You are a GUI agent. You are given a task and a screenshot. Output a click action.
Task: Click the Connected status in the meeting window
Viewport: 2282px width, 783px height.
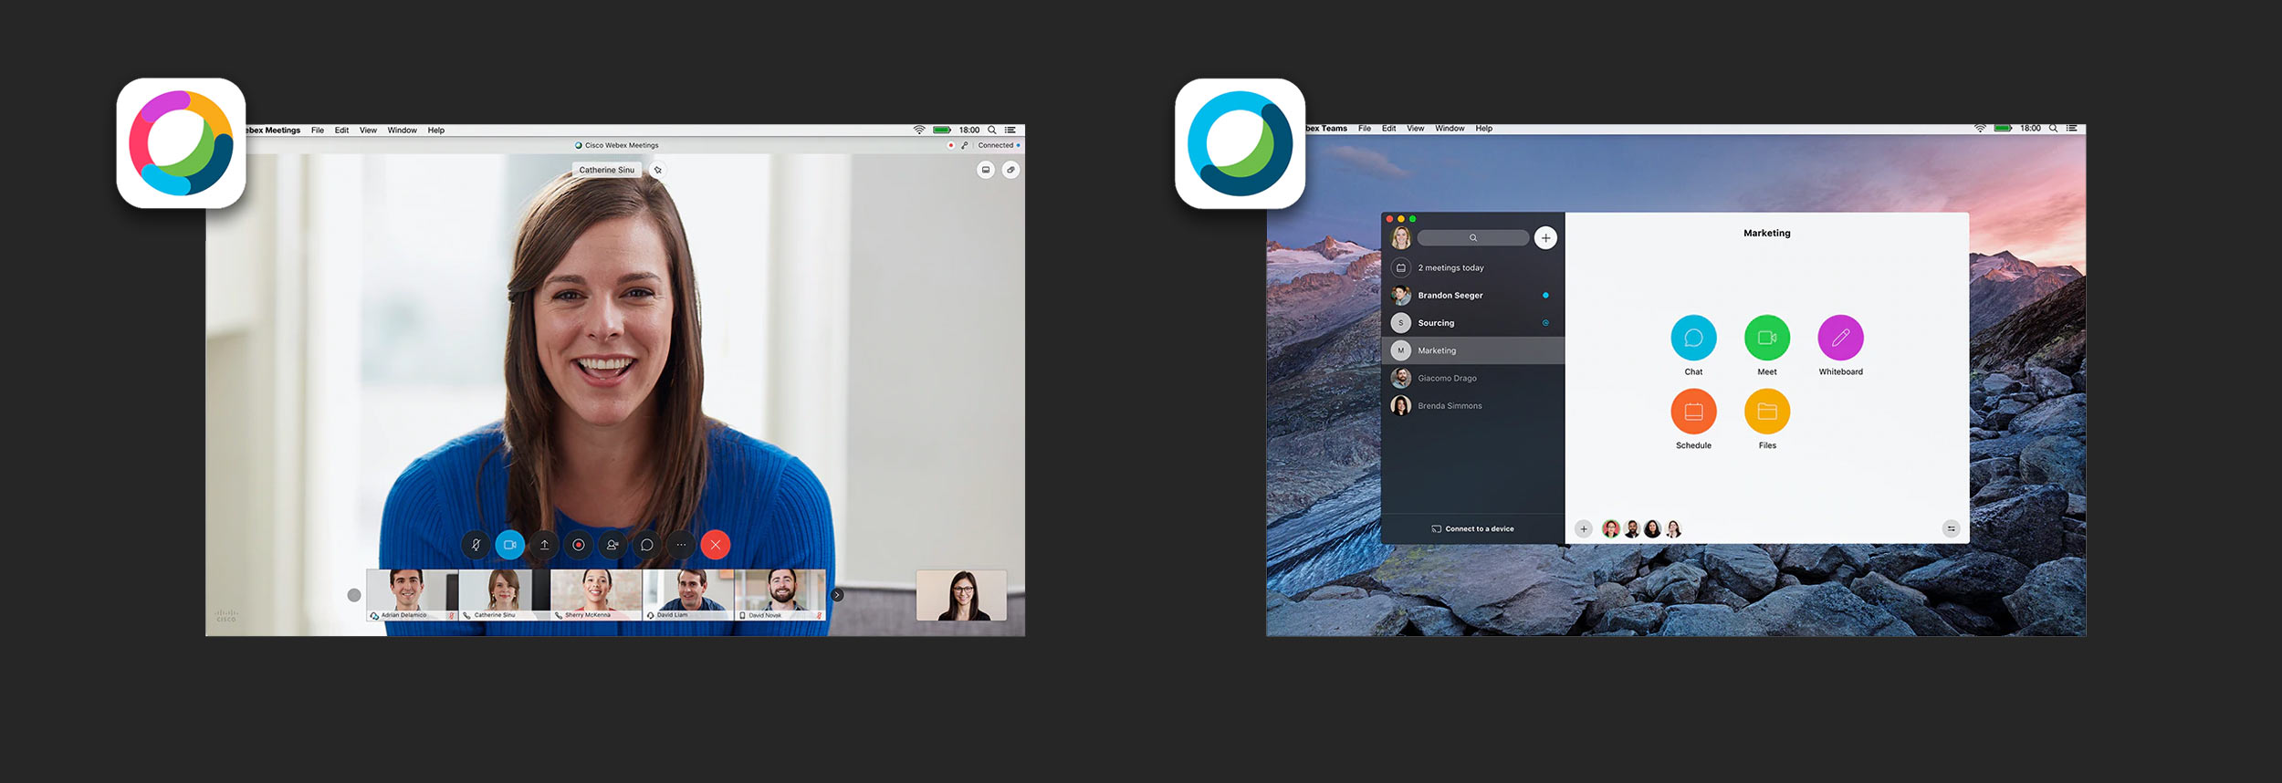[x=996, y=145]
